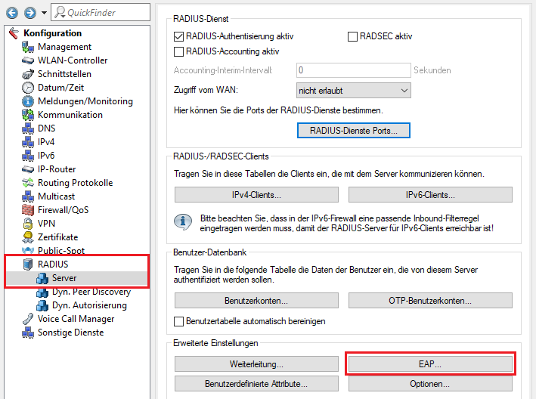Select Management in the configuration tree
This screenshot has height=399, width=536.
point(64,47)
